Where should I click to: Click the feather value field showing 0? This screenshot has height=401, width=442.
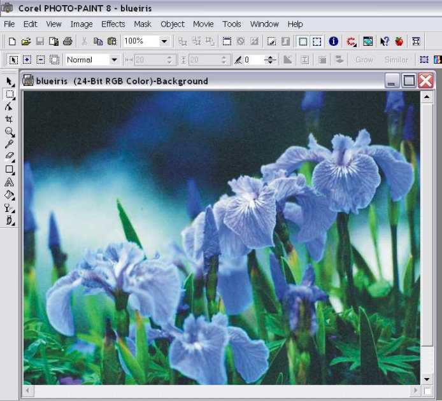[x=253, y=60]
